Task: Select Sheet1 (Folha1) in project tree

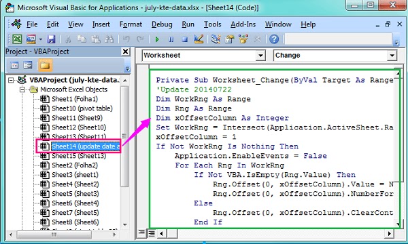Action: (x=75, y=99)
